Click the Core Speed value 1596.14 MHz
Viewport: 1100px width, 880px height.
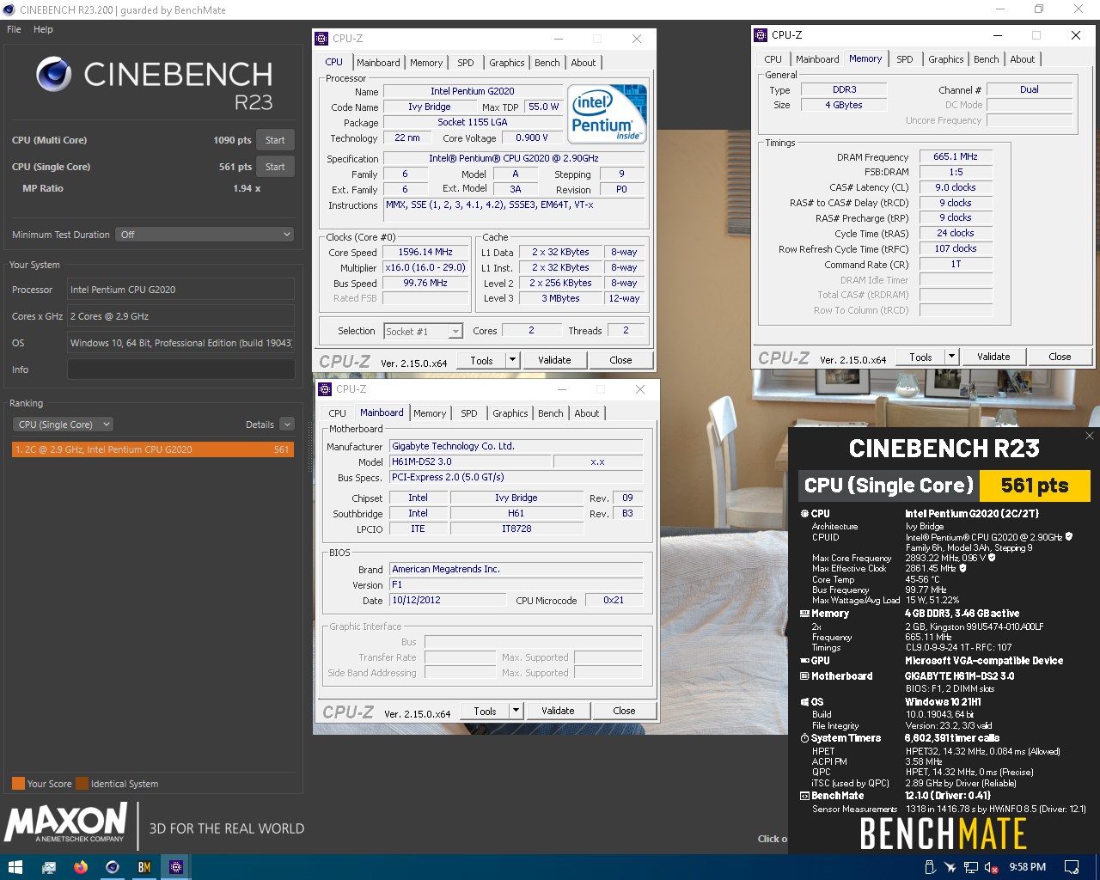425,253
